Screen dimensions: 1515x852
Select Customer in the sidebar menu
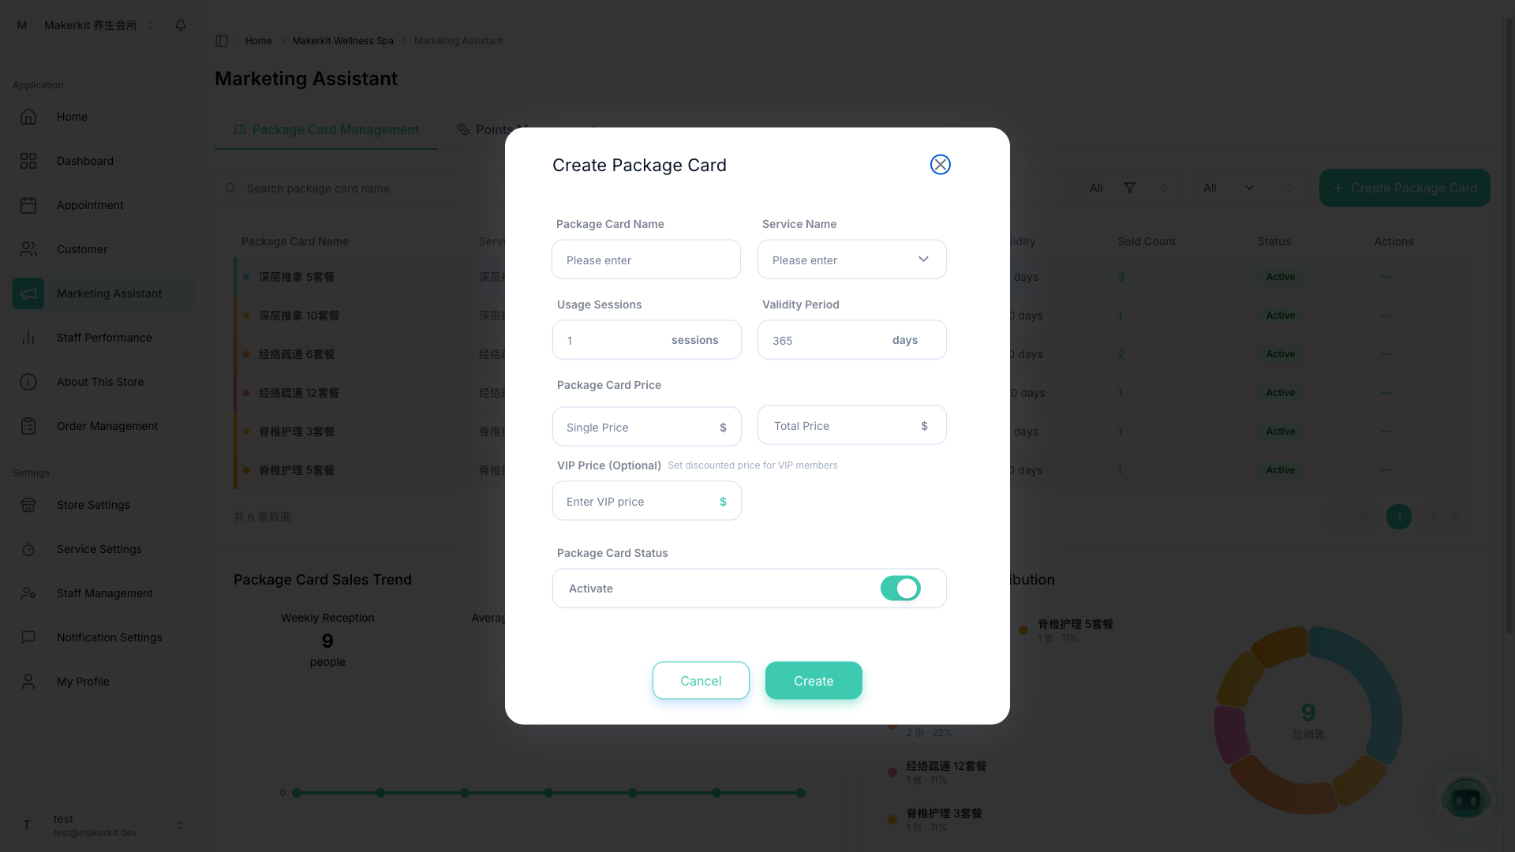(x=82, y=249)
